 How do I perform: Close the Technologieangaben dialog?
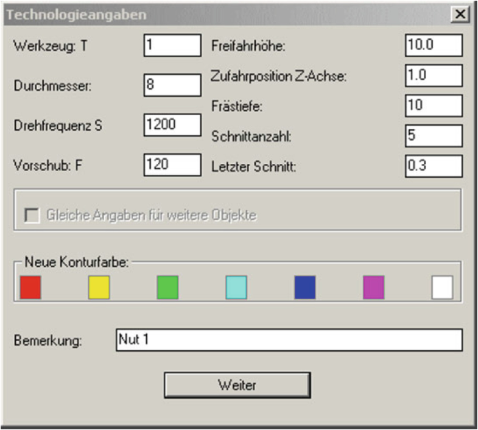coord(460,14)
